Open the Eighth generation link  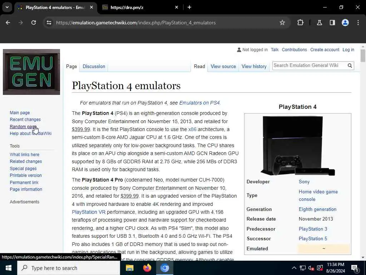click(x=317, y=209)
